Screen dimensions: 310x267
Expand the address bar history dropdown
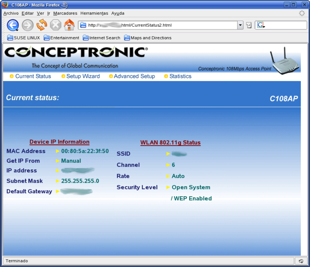tap(240, 25)
